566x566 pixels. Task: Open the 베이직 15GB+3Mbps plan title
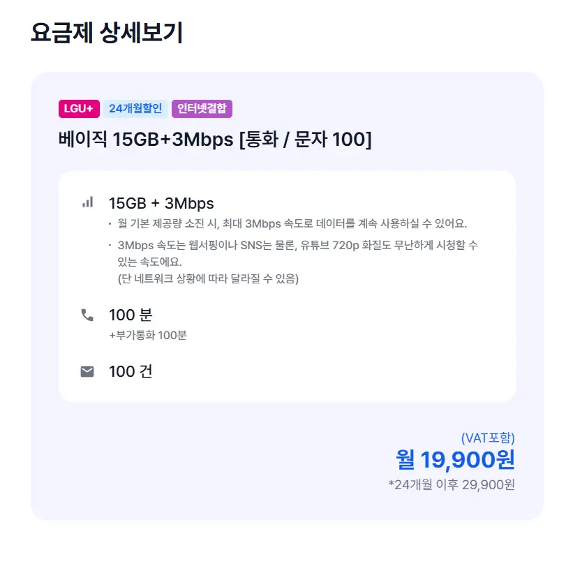tap(215, 140)
